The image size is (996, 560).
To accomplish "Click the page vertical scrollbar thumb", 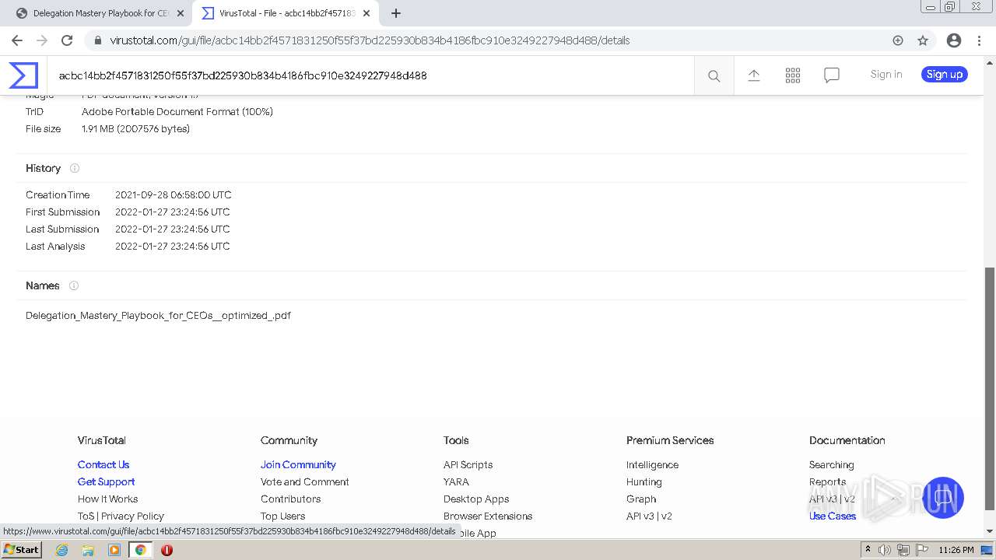I will [990, 389].
